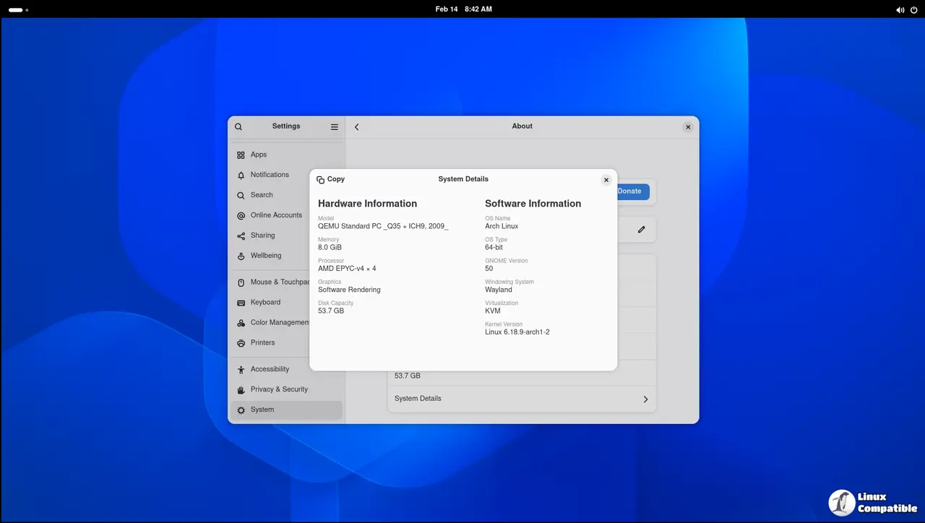This screenshot has width=925, height=523.
Task: Go back with the About back arrow
Action: tap(357, 127)
